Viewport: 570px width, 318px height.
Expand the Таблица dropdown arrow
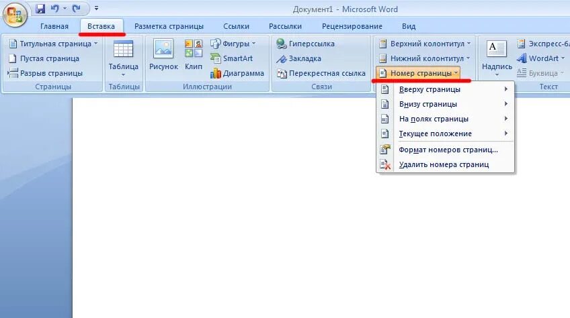[x=123, y=74]
